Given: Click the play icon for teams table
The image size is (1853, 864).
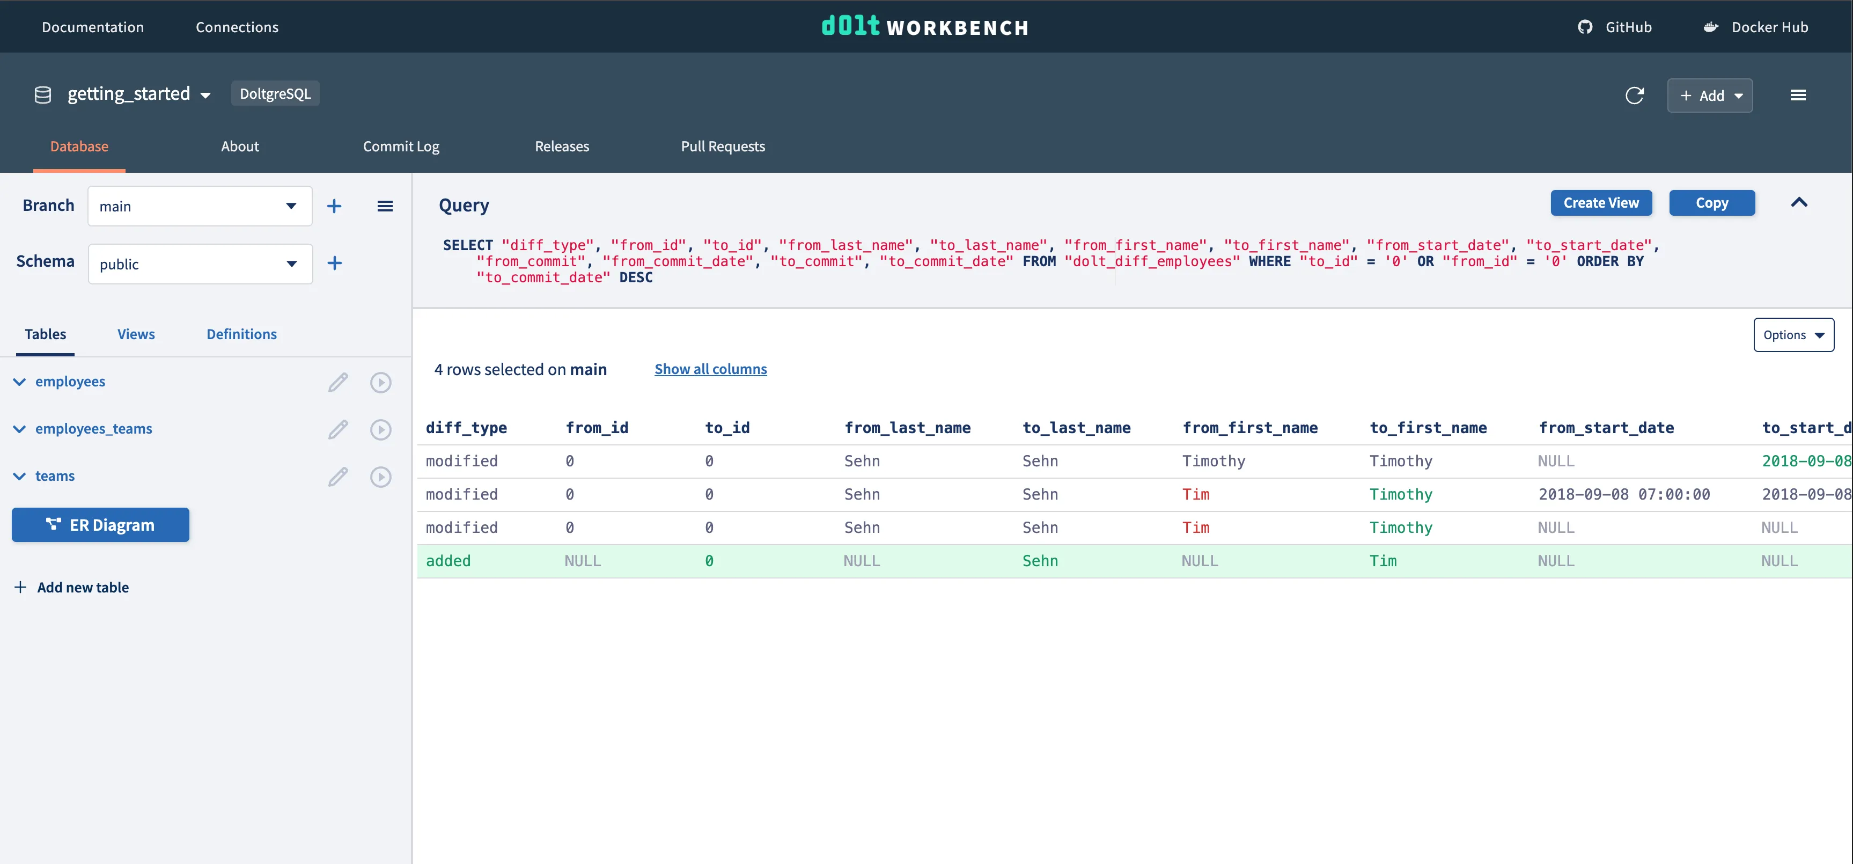Looking at the screenshot, I should coord(380,477).
